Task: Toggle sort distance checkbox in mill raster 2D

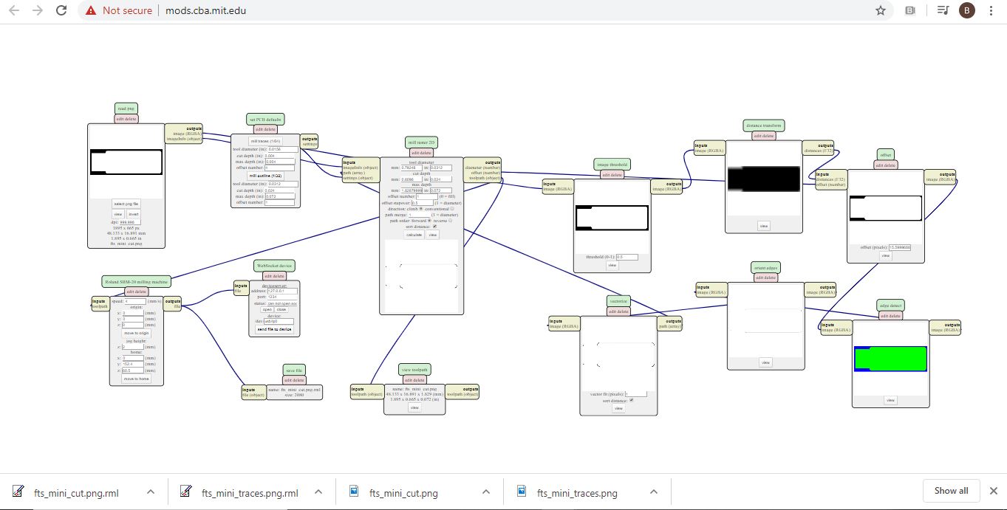Action: coord(434,227)
